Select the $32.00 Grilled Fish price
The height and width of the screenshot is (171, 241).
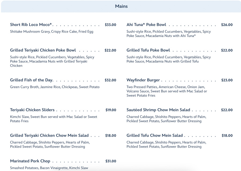(110, 80)
